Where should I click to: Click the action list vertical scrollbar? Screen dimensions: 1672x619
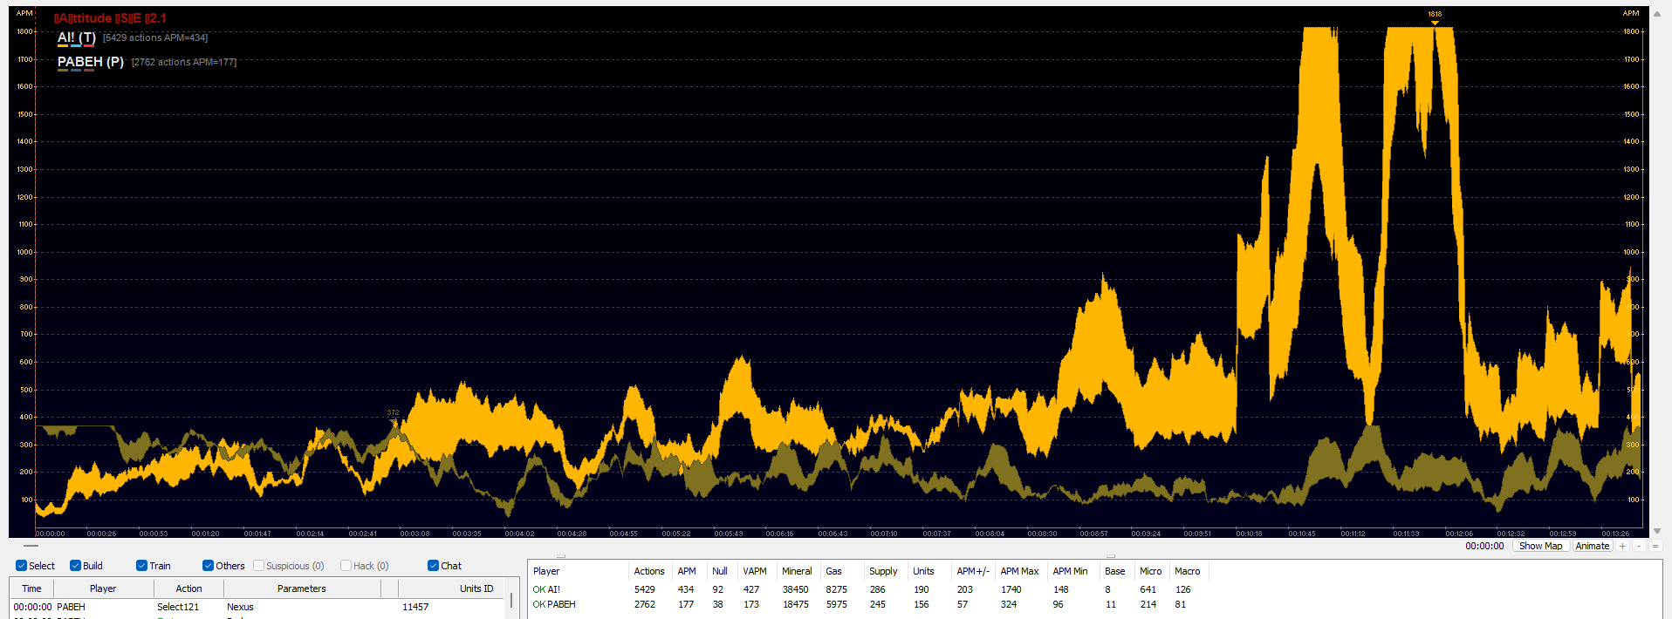coord(511,601)
